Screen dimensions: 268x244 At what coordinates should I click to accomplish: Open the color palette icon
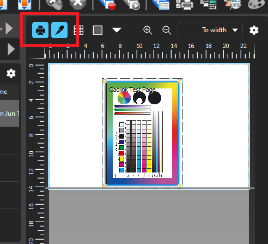[257, 4]
